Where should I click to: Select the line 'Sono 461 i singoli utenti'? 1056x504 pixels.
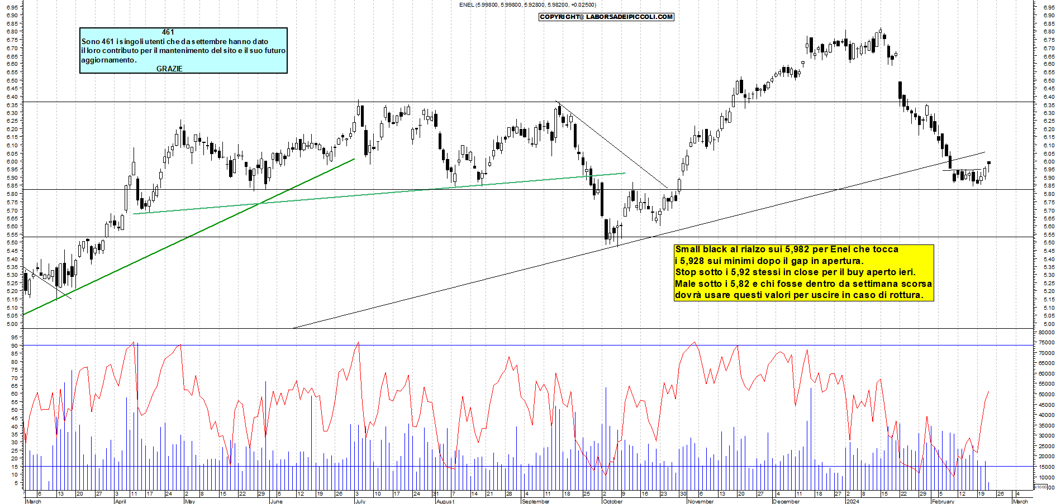point(175,41)
